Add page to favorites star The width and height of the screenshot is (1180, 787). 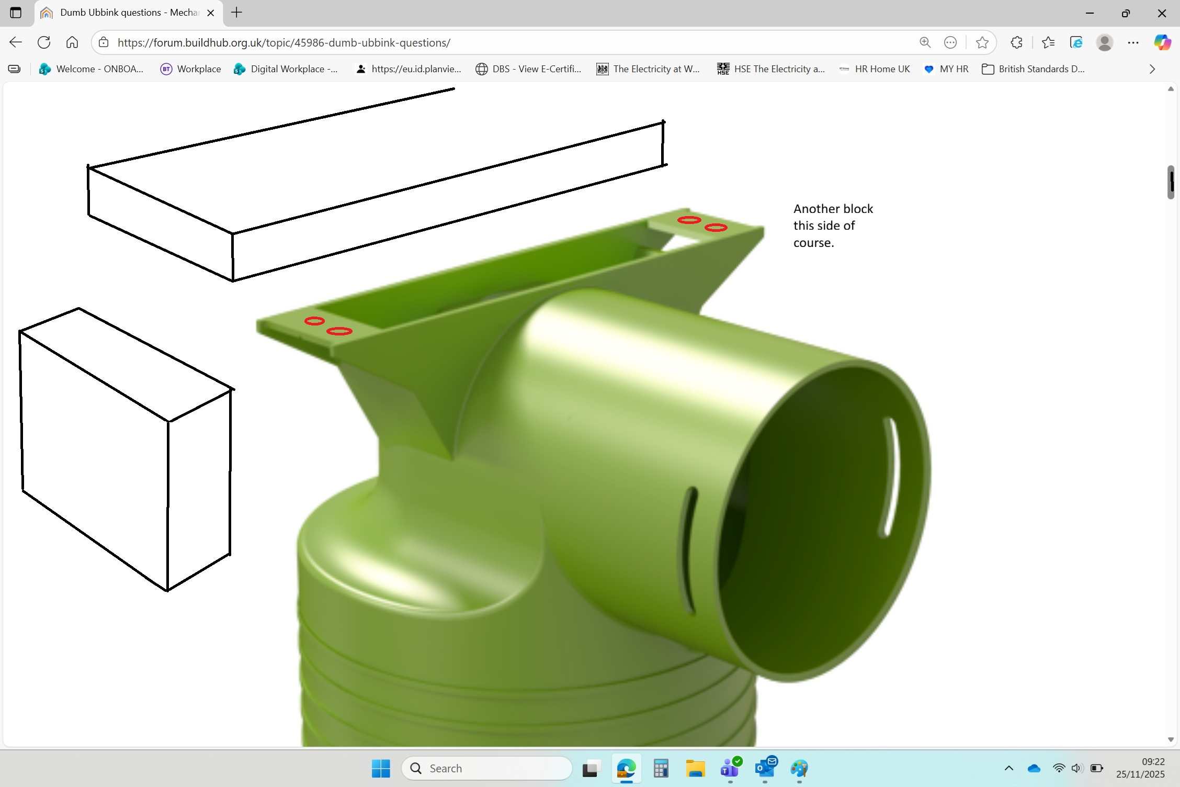(982, 42)
